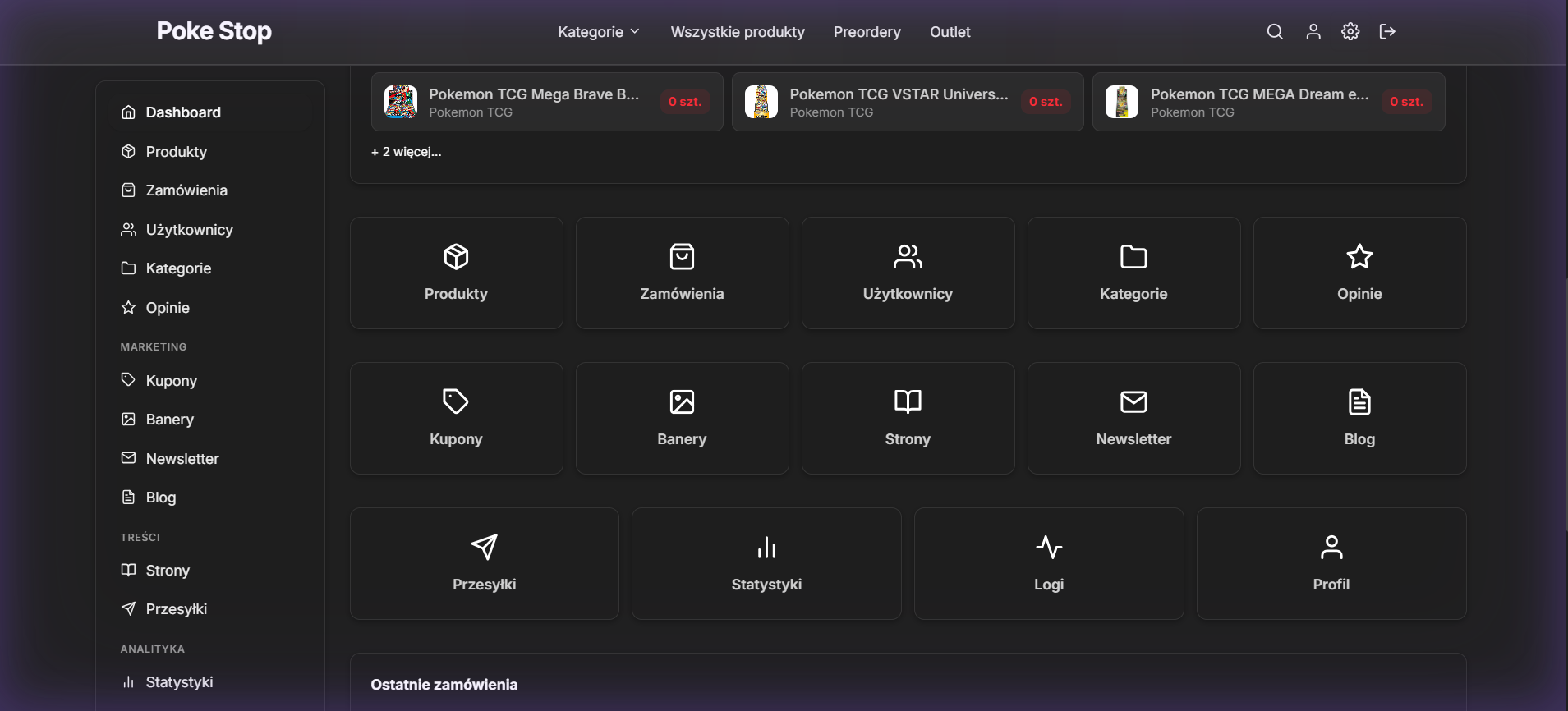This screenshot has width=1568, height=711.
Task: Click the Logi activity pulse icon tile
Action: [x=1049, y=564]
